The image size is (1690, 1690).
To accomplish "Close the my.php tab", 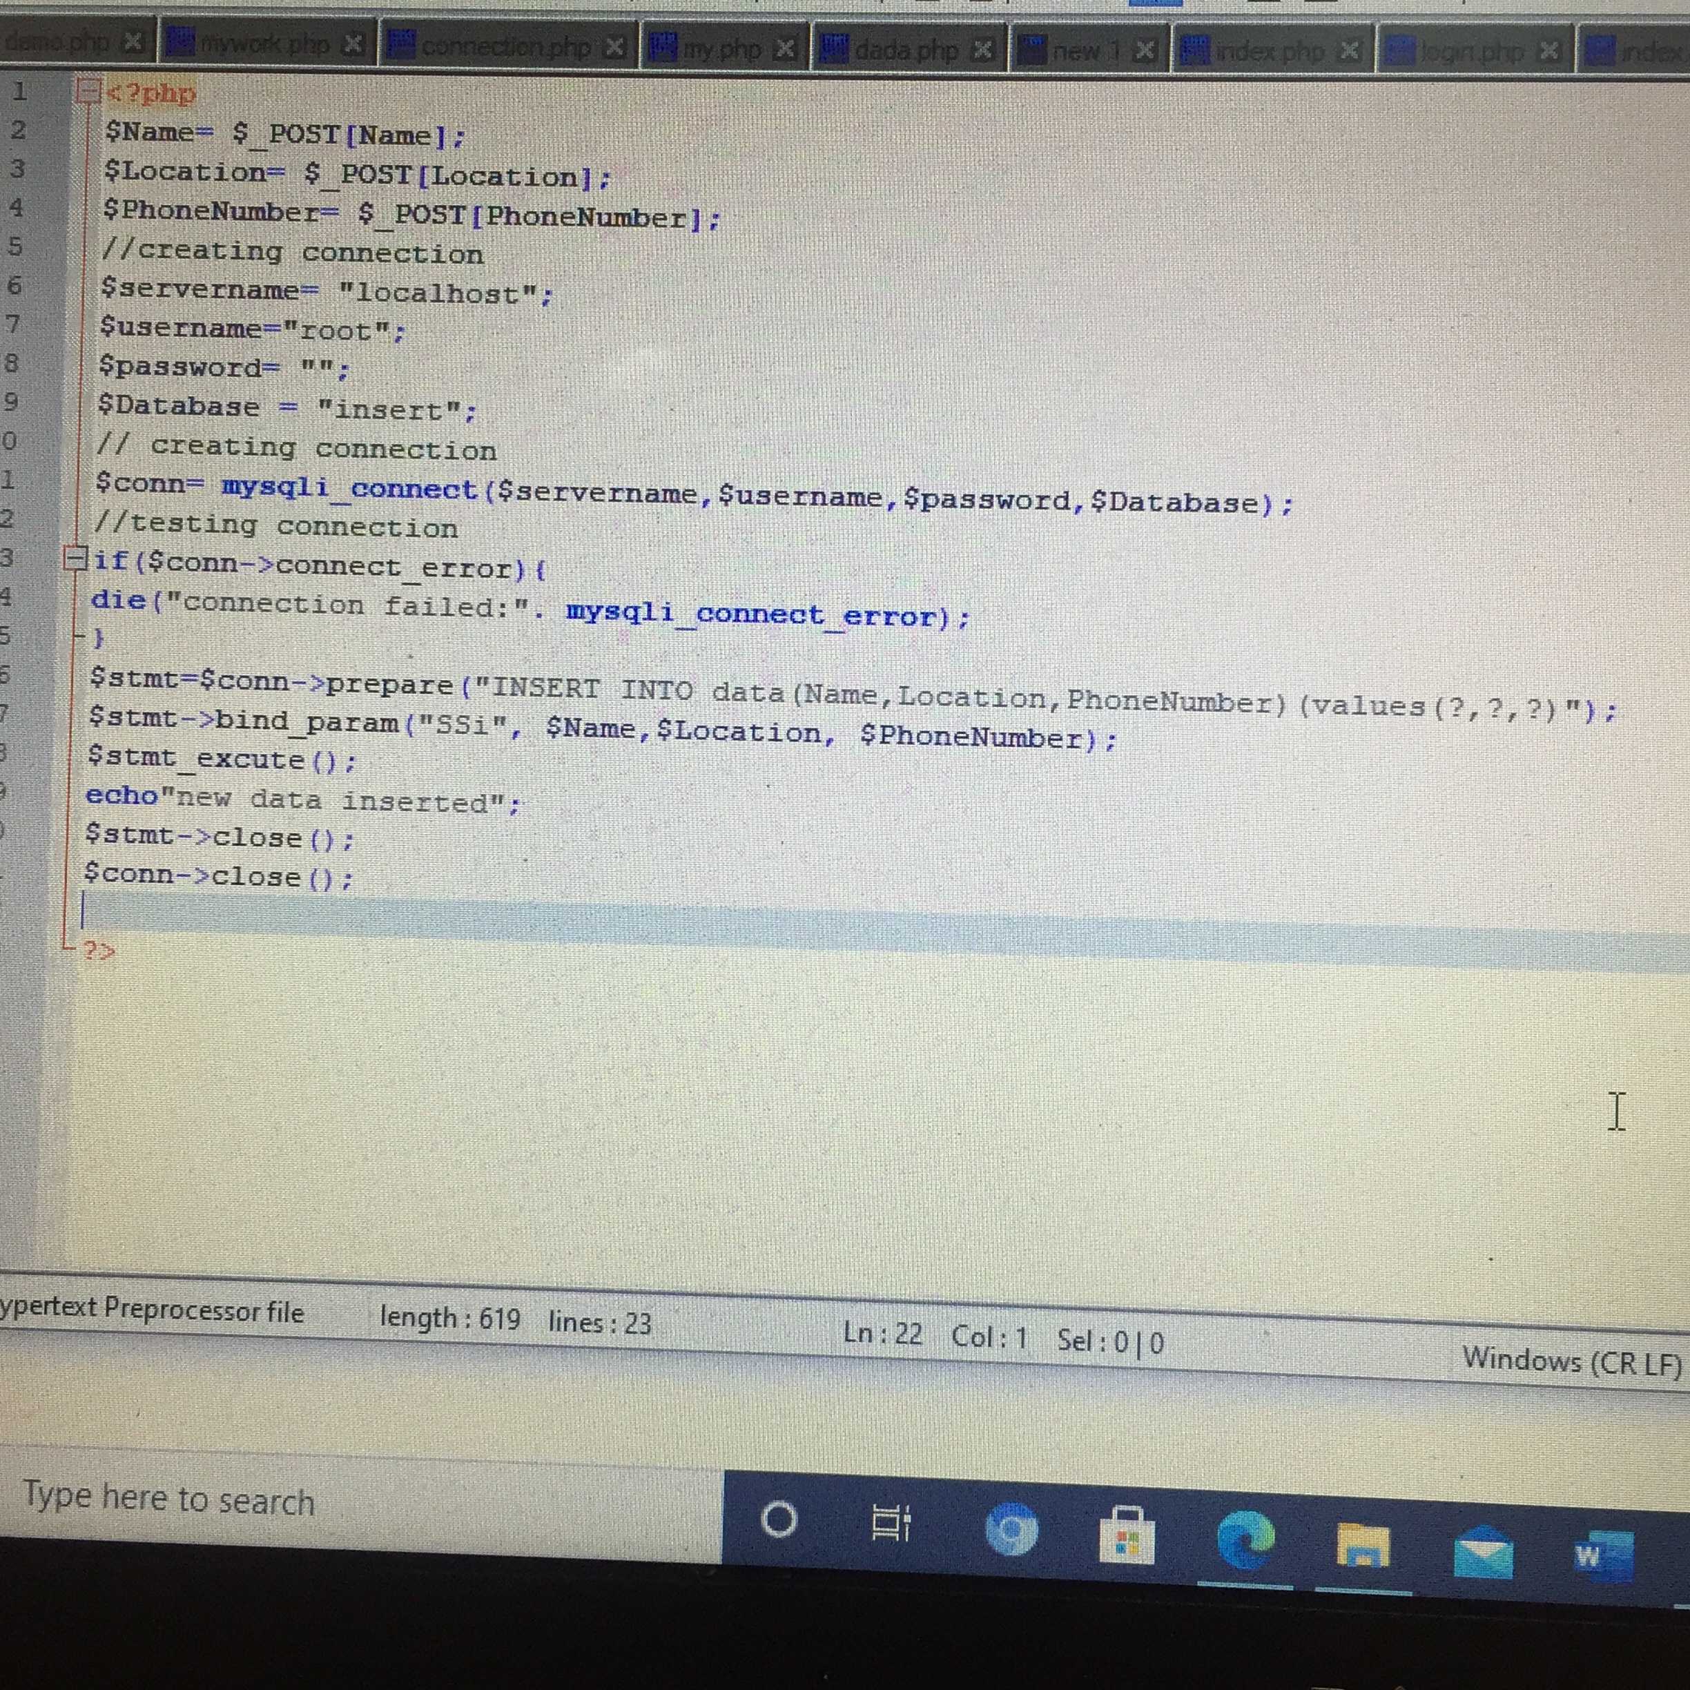I will coord(785,48).
